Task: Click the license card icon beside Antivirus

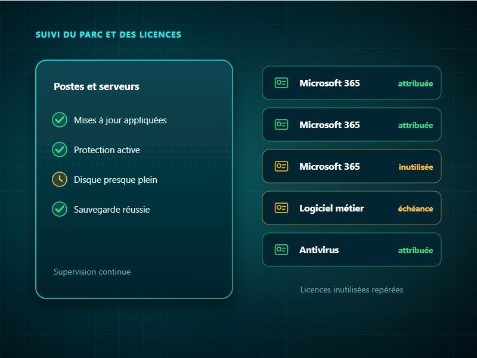Action: [x=281, y=250]
